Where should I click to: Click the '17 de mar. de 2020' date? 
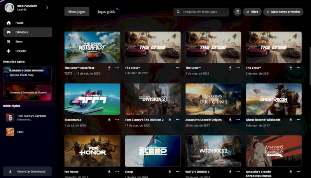138,126
